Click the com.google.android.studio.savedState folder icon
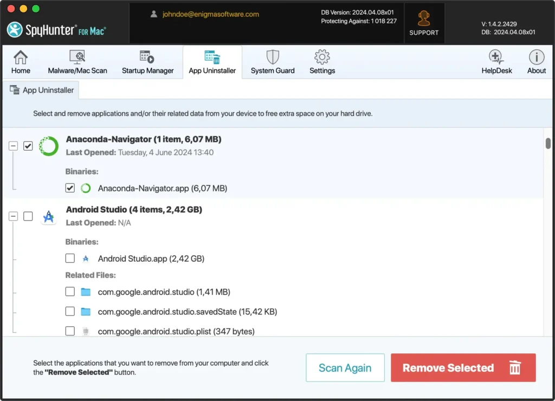Screen dimensions: 555x401 click(x=86, y=312)
